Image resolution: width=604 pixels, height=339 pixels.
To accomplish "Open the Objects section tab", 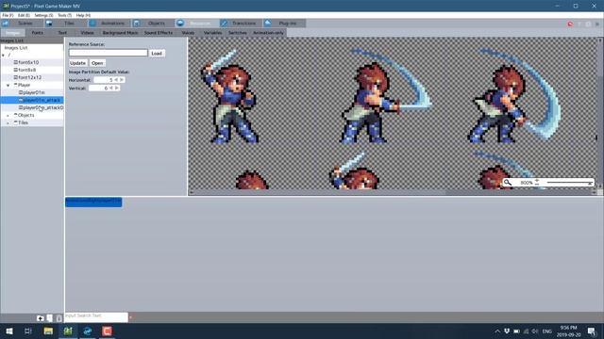I will (153, 23).
